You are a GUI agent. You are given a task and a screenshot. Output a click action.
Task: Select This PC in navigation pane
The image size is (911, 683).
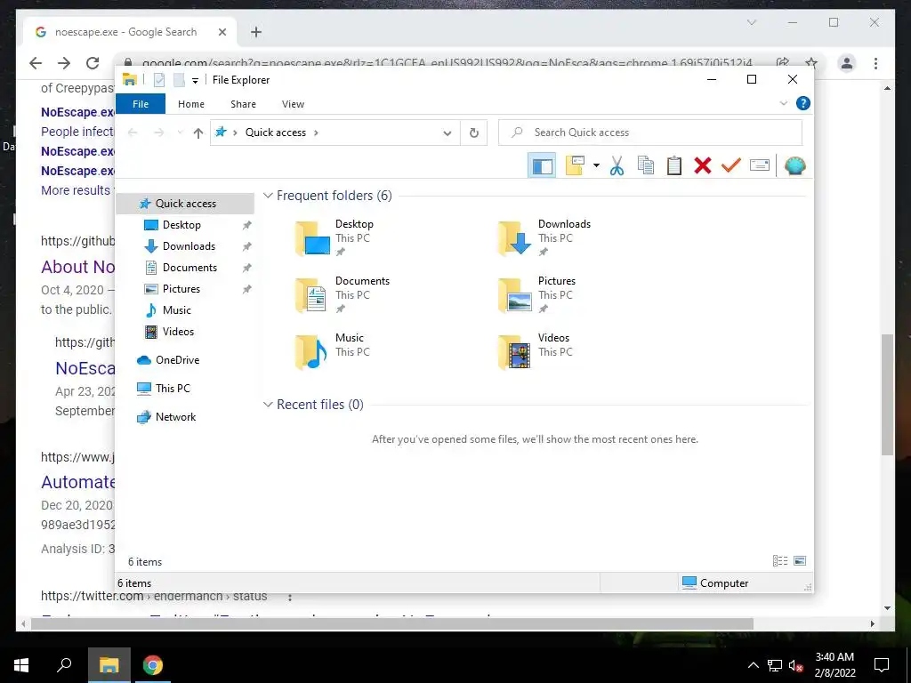[173, 389]
